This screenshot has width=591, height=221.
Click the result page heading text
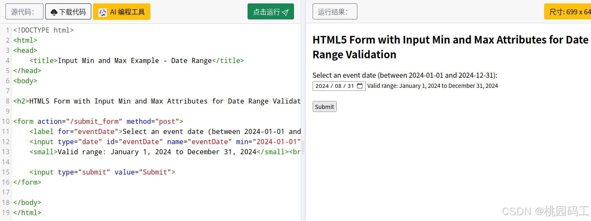click(x=450, y=47)
